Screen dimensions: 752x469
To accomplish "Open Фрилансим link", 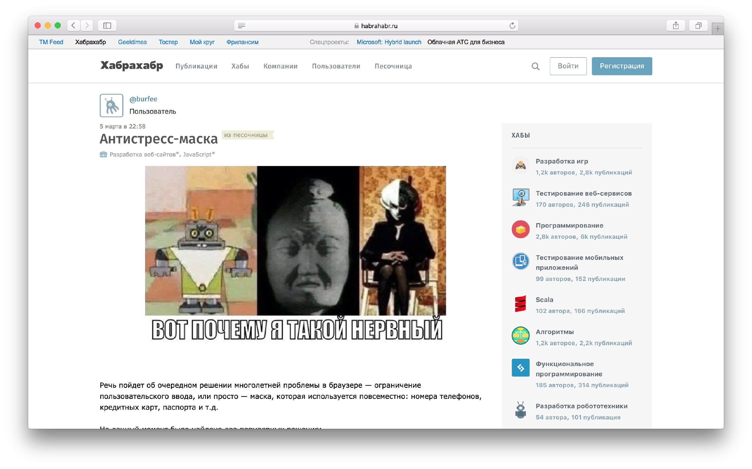I will tap(242, 42).
